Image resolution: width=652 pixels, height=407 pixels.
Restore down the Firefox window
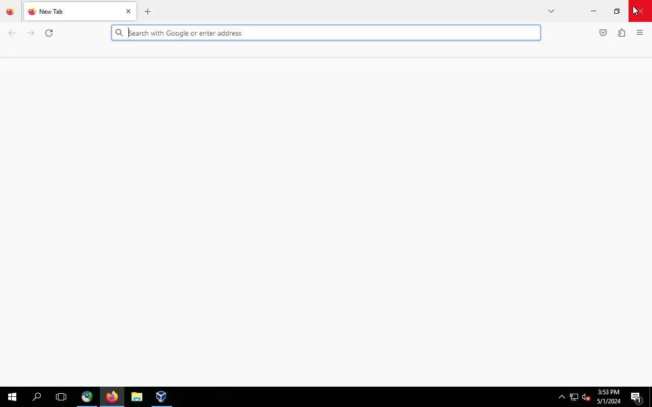tap(617, 11)
